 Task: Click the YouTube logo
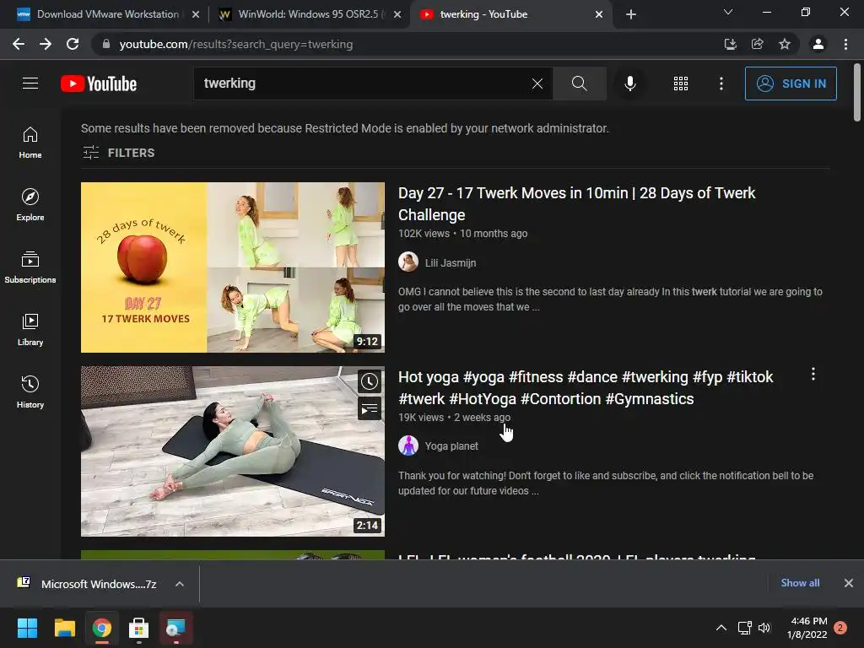point(99,84)
